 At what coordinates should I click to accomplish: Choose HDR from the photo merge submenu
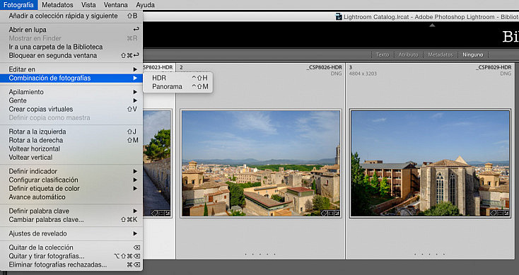click(177, 78)
